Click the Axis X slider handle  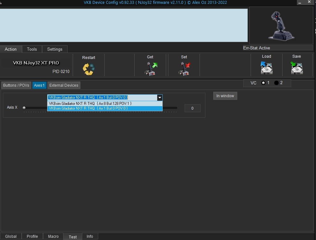coord(24,108)
